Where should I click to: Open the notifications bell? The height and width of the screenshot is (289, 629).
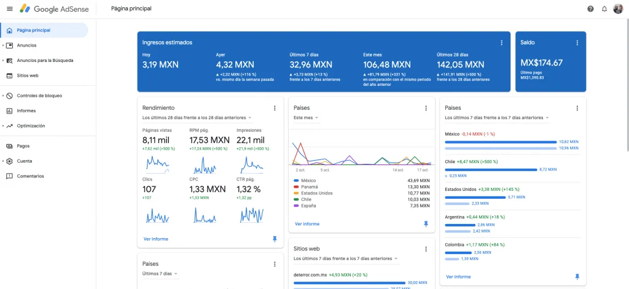pos(604,9)
